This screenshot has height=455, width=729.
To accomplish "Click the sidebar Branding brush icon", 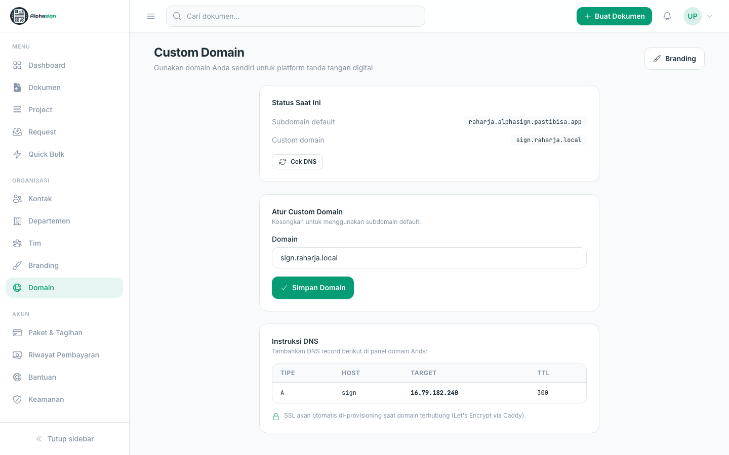I will [17, 265].
